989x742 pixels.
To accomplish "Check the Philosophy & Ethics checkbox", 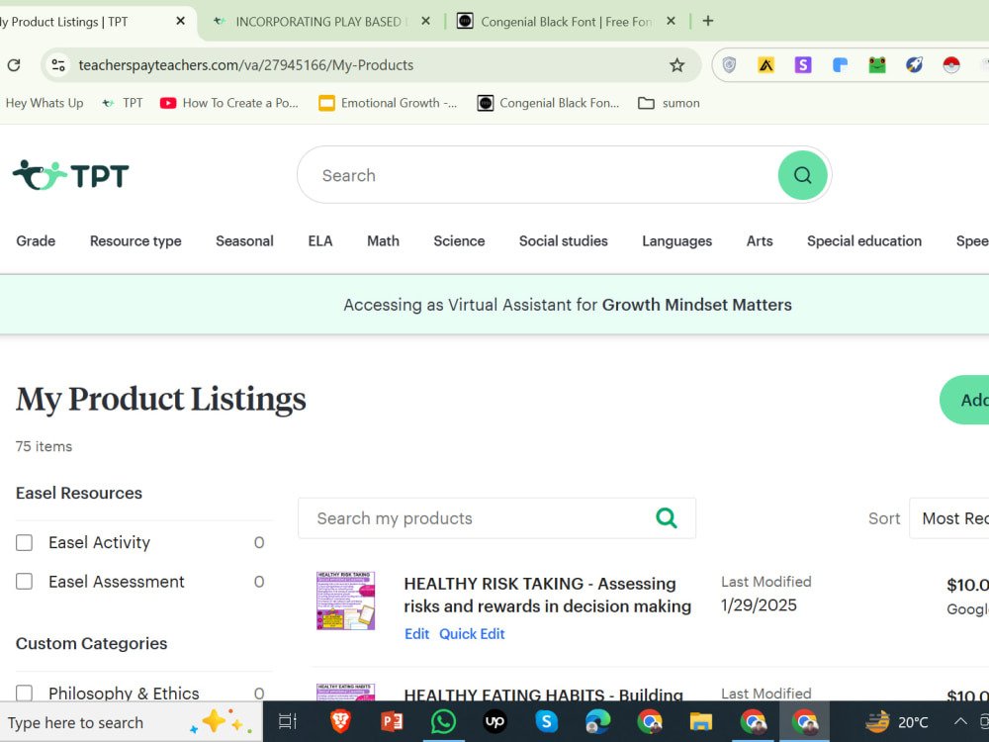I will [x=24, y=693].
